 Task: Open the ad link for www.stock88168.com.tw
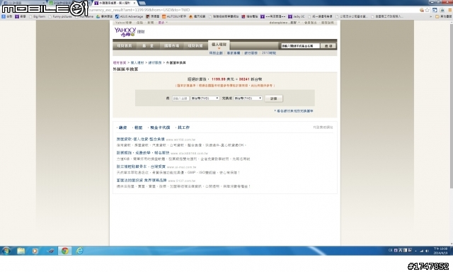[143, 153]
